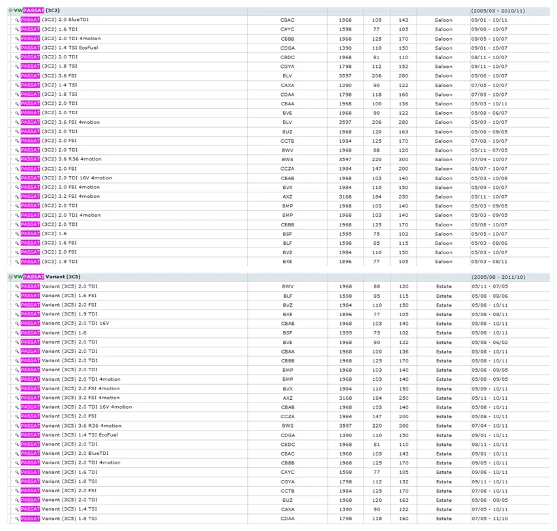Click date cell 07/05 - 11/10
557x531 pixels.
click(490, 519)
